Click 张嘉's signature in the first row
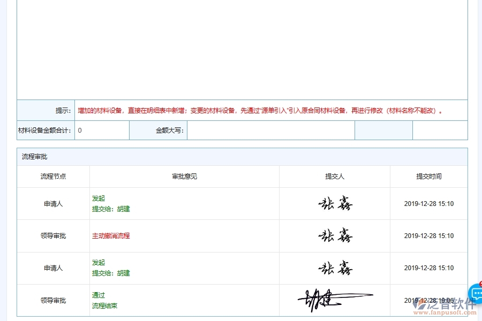 click(335, 203)
